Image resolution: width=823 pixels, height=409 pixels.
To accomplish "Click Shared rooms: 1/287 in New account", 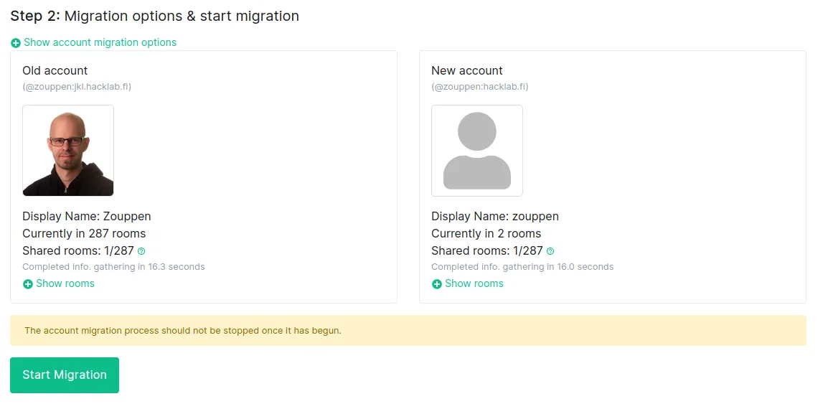I will click(487, 251).
